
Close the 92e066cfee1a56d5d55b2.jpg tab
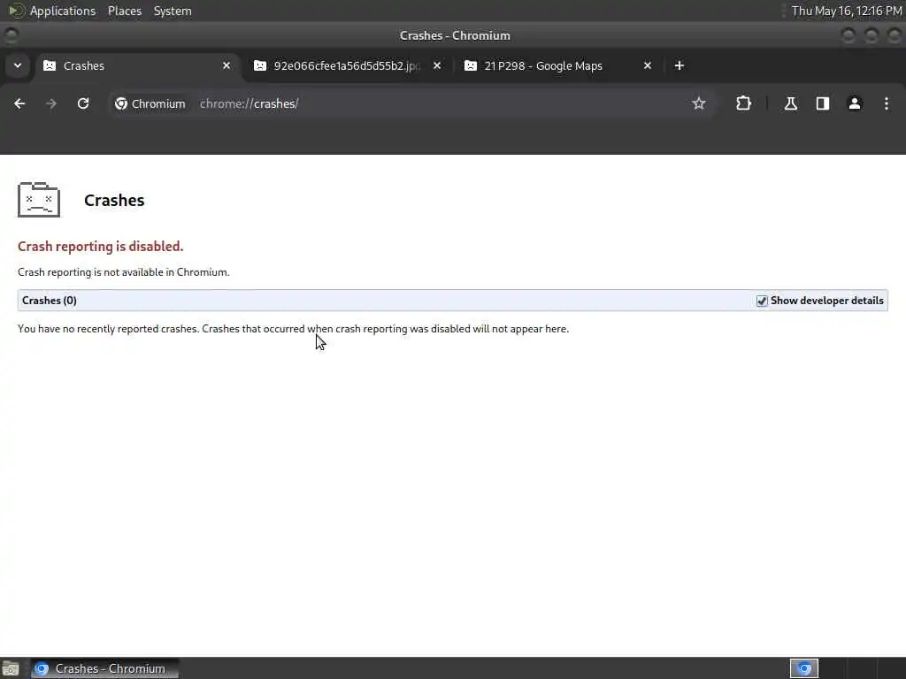click(437, 65)
